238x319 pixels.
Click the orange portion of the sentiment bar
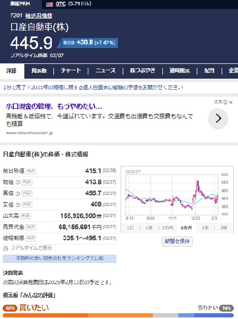pyautogui.click(x=78, y=315)
